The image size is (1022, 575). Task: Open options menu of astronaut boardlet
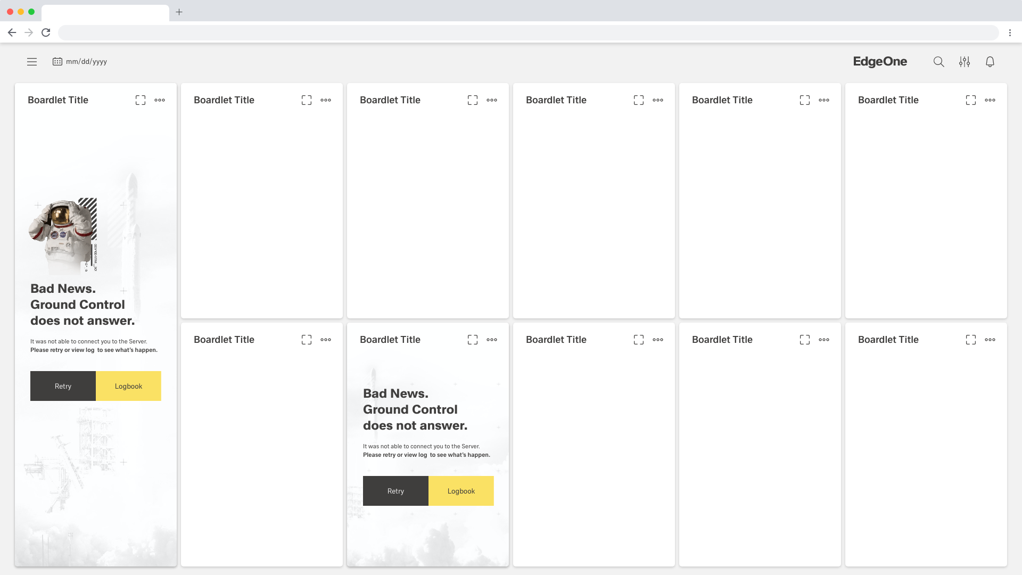pos(160,100)
